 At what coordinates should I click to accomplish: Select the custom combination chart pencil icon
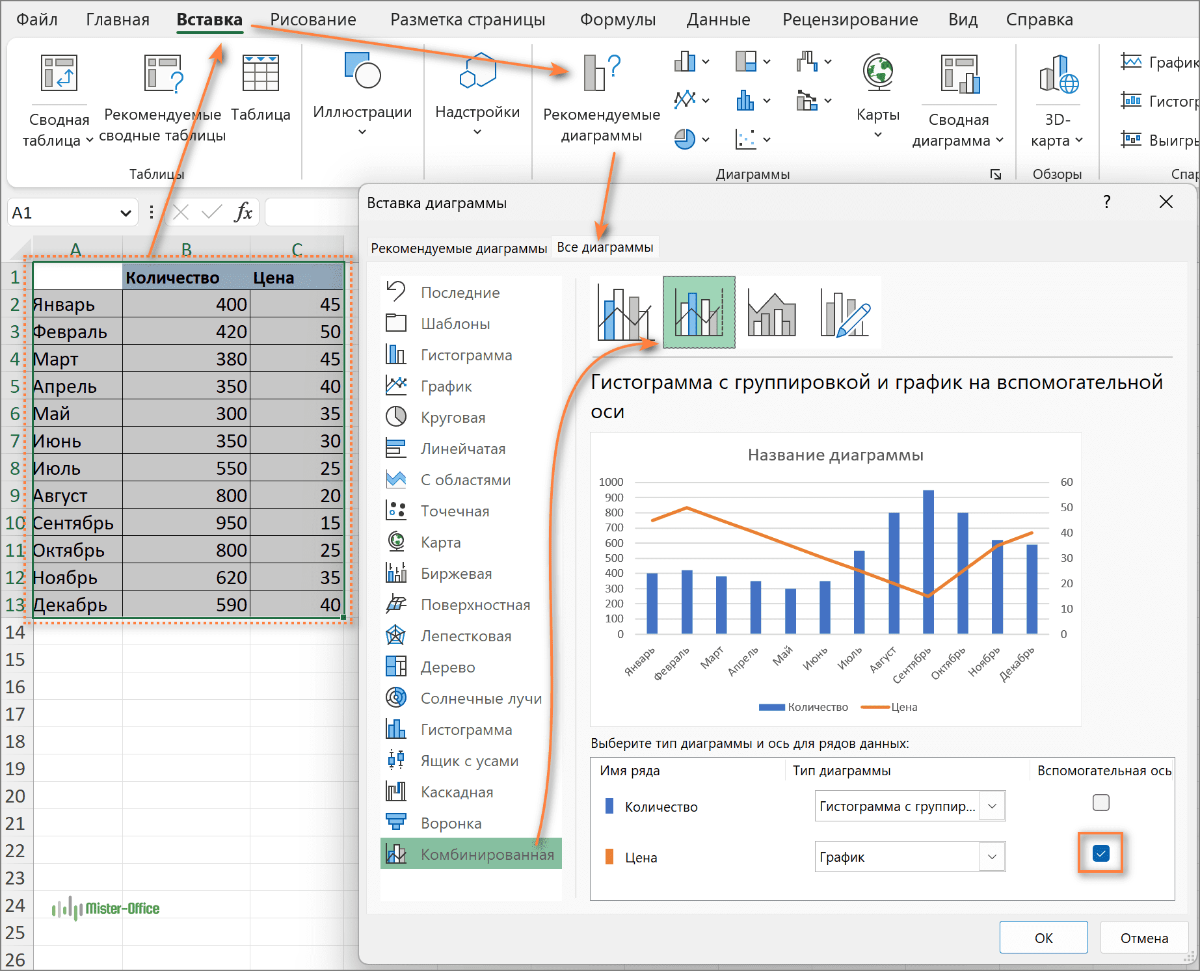(844, 313)
